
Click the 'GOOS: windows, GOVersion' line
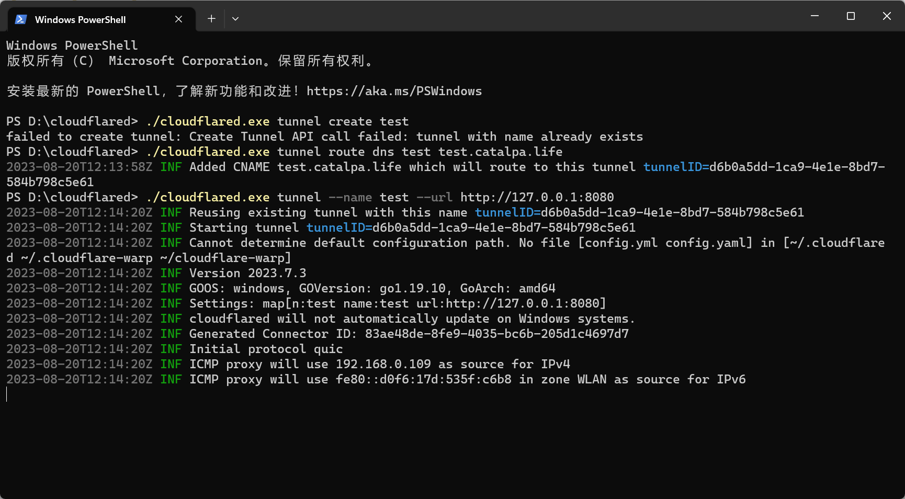pos(281,288)
